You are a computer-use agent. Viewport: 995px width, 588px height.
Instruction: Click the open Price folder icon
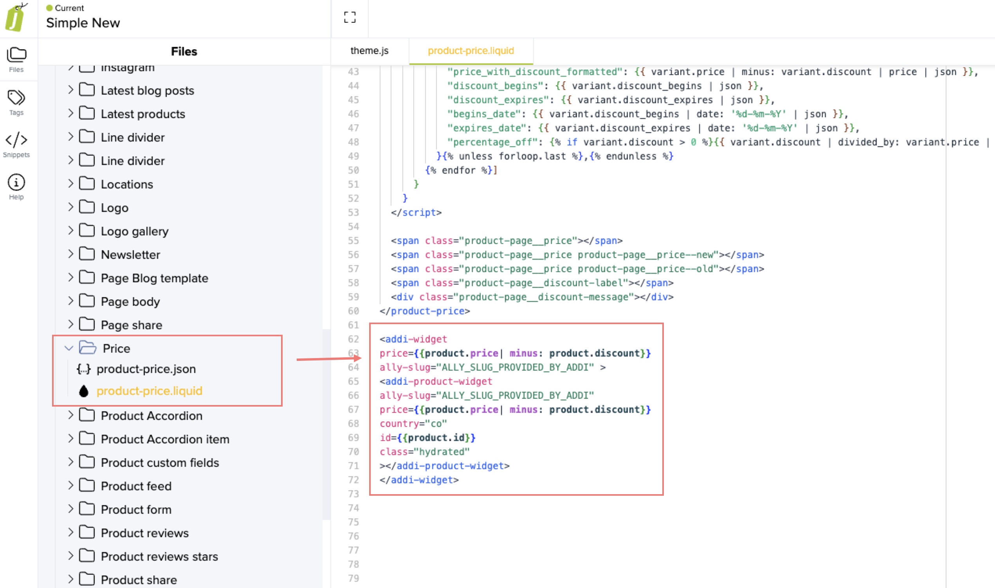[x=87, y=348]
